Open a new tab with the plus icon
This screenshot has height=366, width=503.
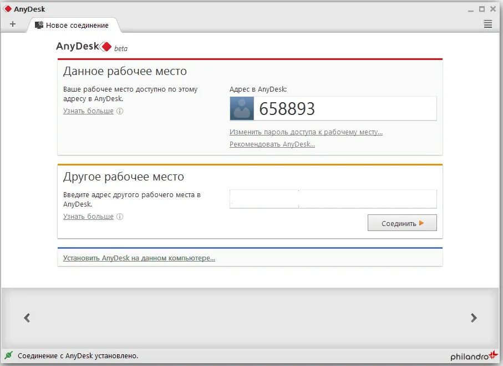(x=13, y=24)
